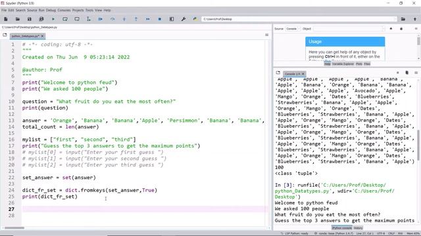Browse editor tabs icon
This screenshot has width=421, height=236.
click(5, 35)
